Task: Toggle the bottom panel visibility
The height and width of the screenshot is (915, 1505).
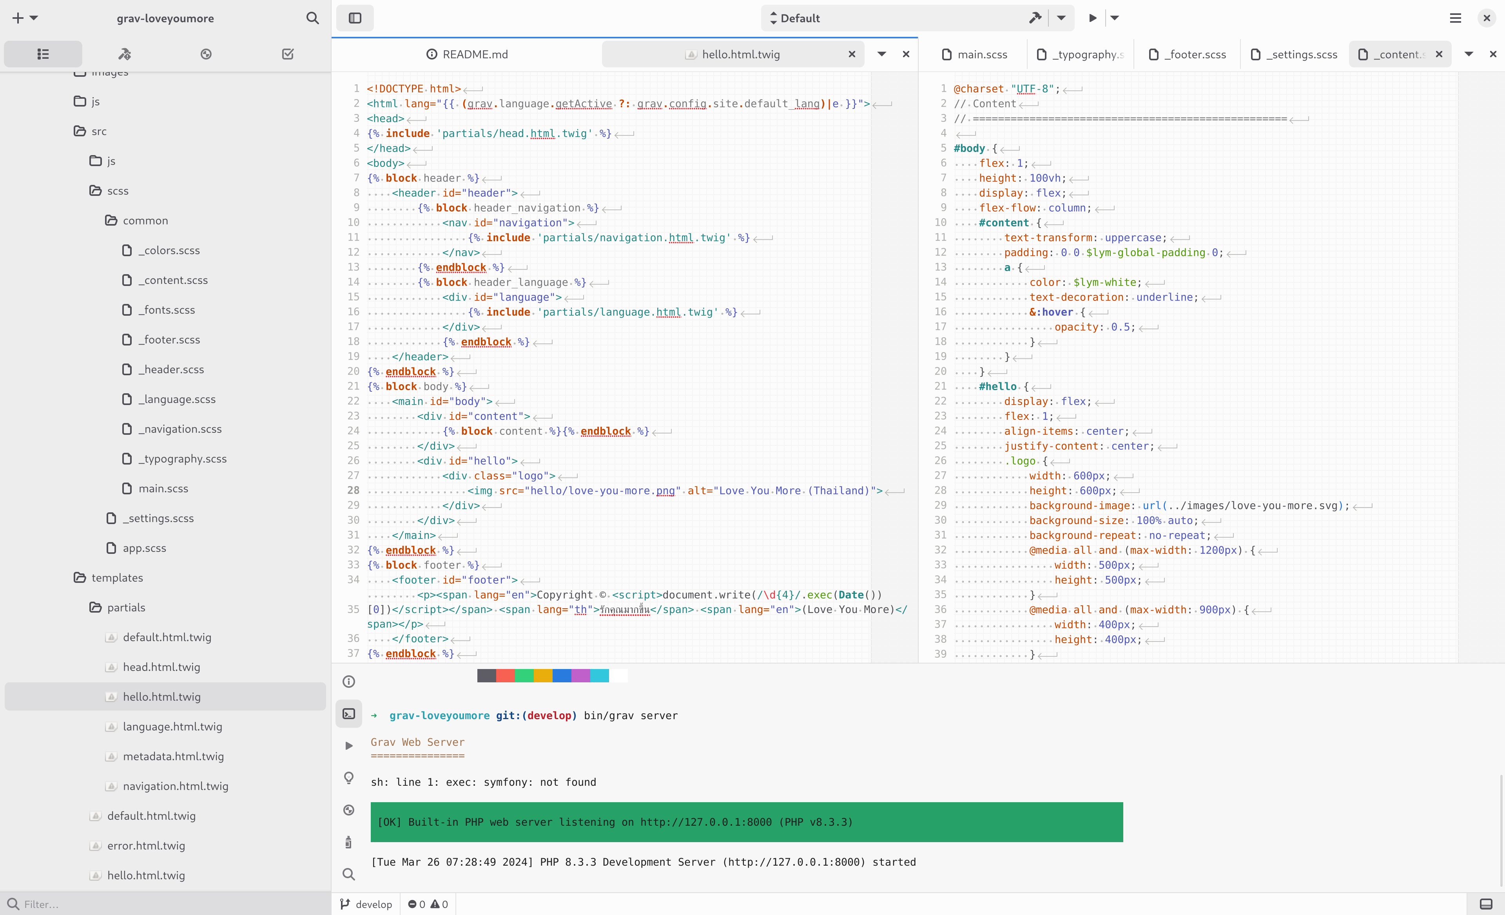Action: click(x=1486, y=904)
